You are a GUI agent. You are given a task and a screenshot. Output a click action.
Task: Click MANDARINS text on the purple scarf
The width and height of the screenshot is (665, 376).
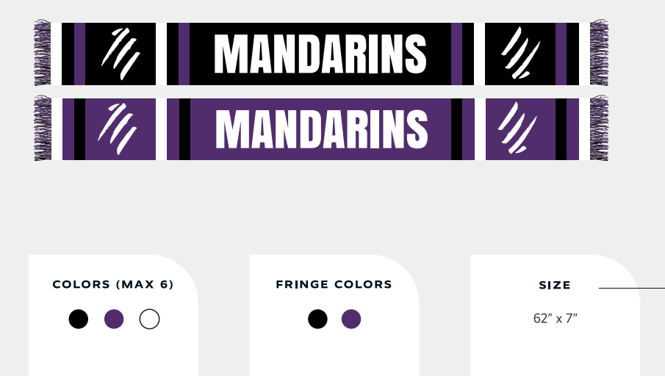click(321, 129)
